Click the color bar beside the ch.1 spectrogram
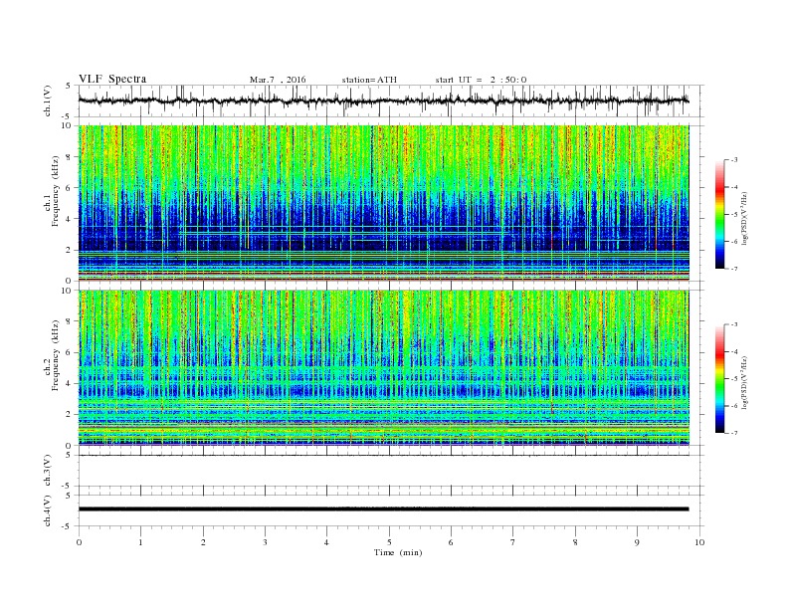Image resolution: width=788 pixels, height=609 pixels. [719, 214]
